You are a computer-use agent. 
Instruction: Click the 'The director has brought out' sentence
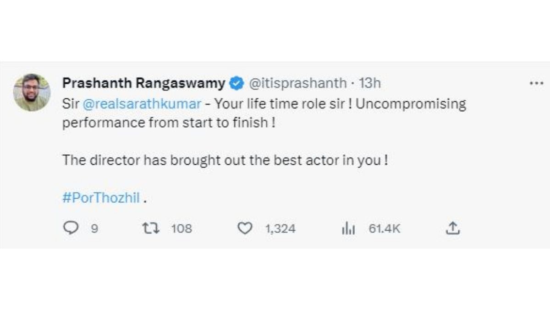(225, 161)
